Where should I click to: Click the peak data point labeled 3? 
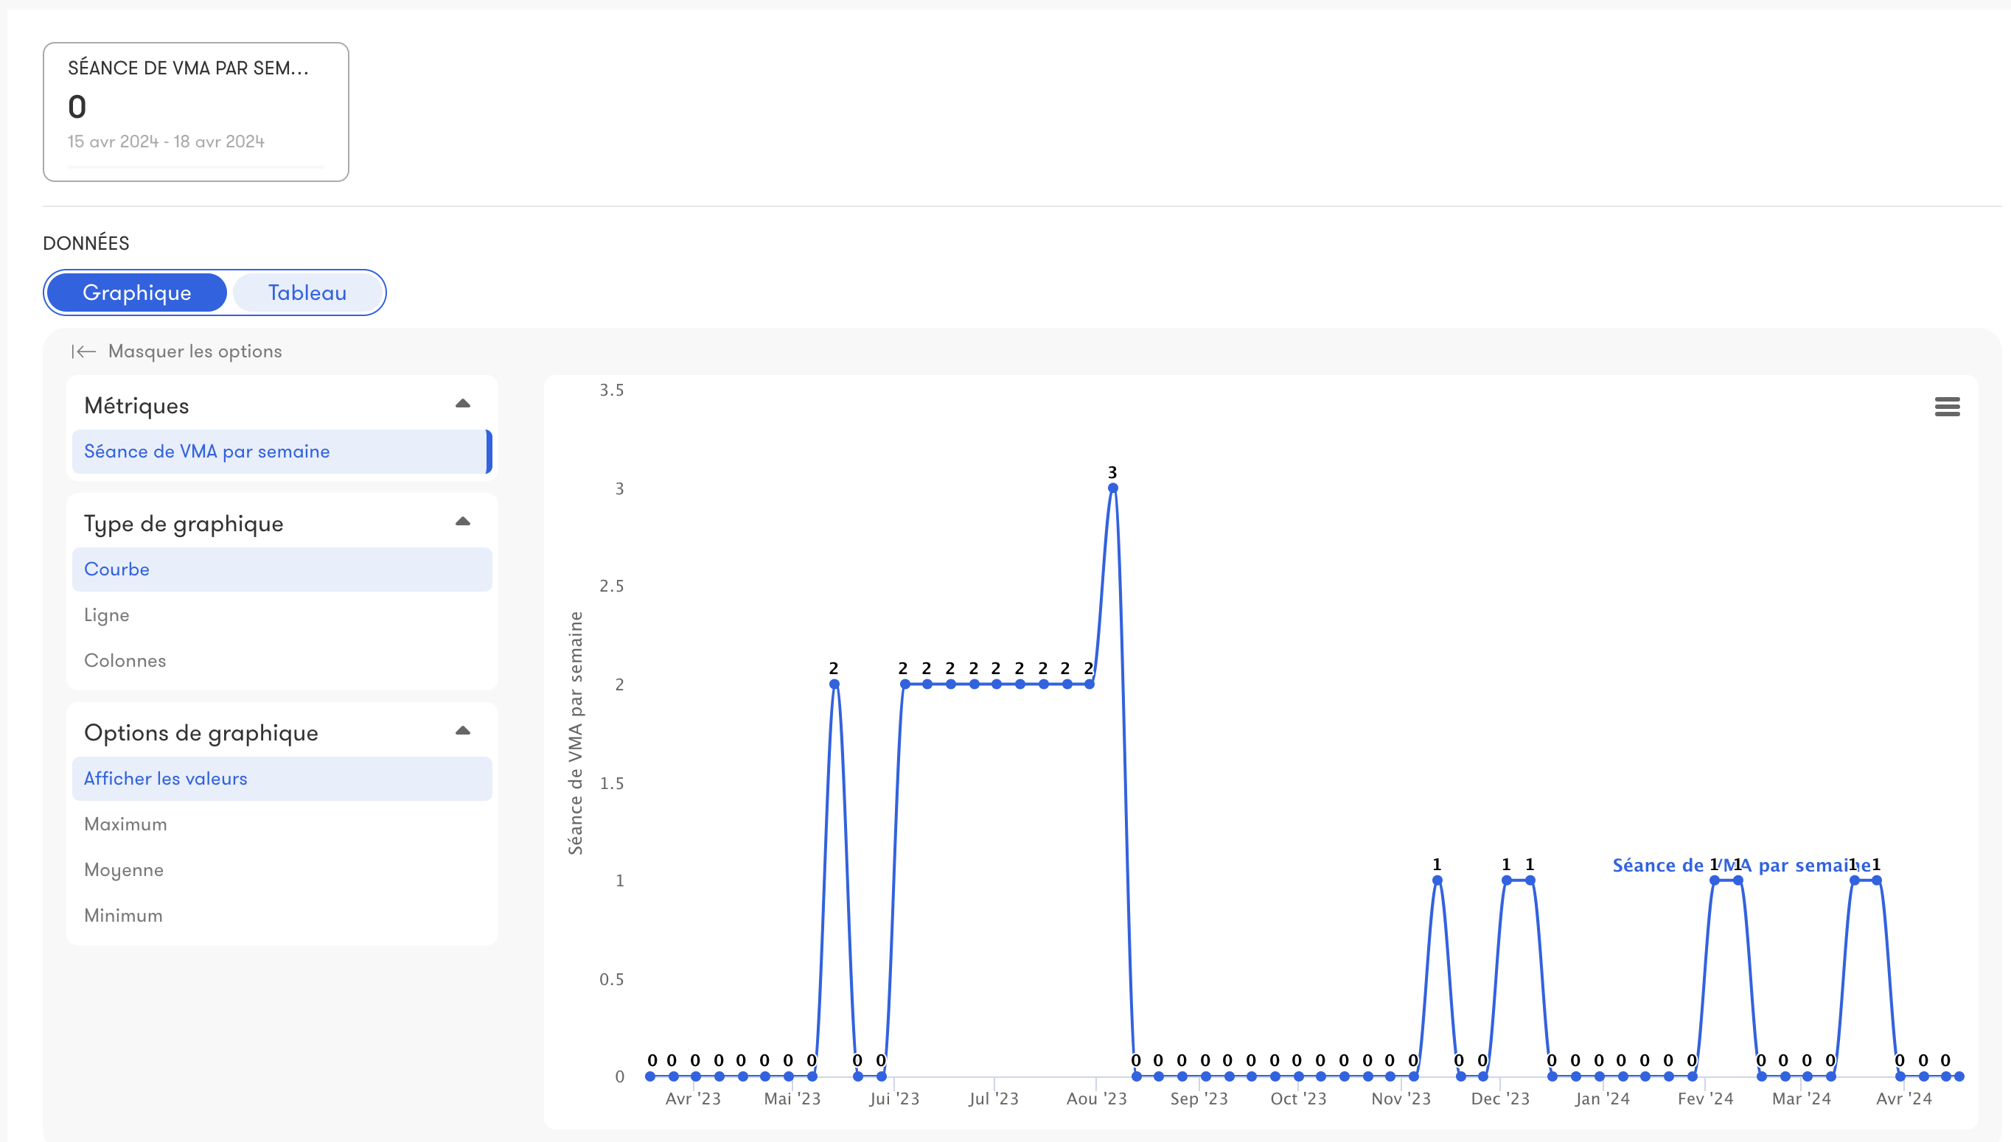(1112, 488)
